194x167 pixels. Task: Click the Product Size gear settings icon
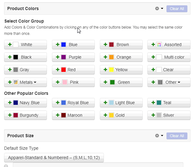[157, 136]
